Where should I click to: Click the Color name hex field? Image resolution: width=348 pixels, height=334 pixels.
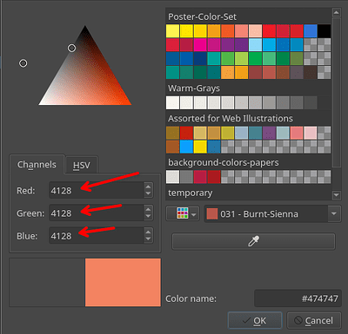pyautogui.click(x=298, y=298)
